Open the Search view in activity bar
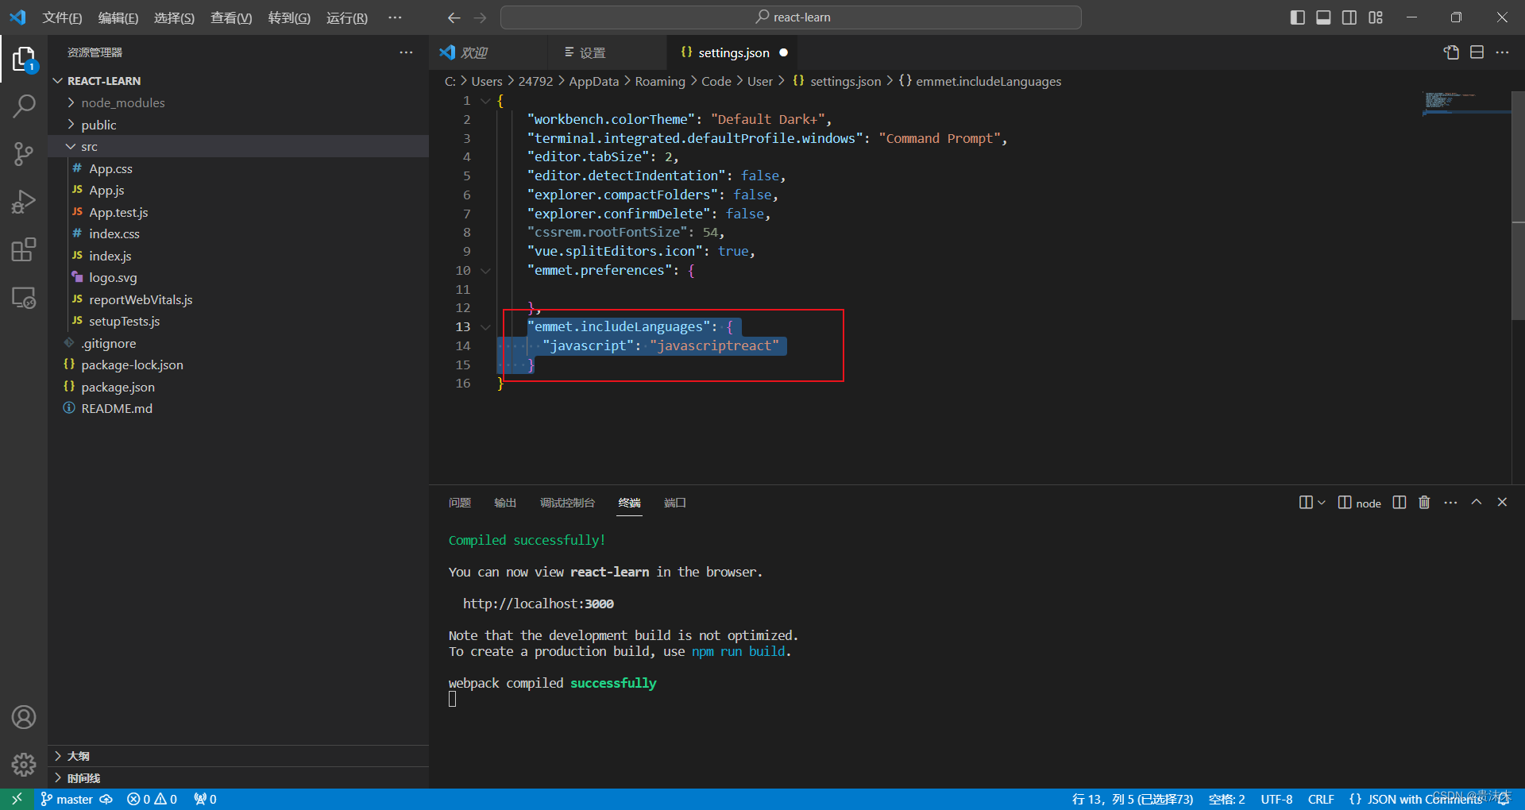The height and width of the screenshot is (810, 1525). tap(24, 106)
